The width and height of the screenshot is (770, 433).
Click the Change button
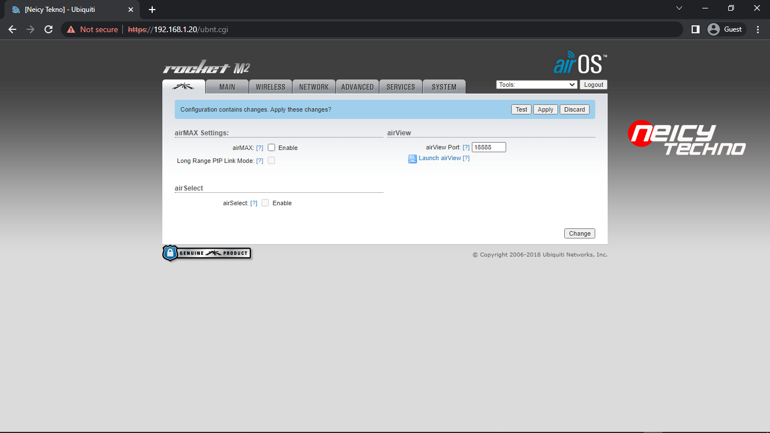579,233
